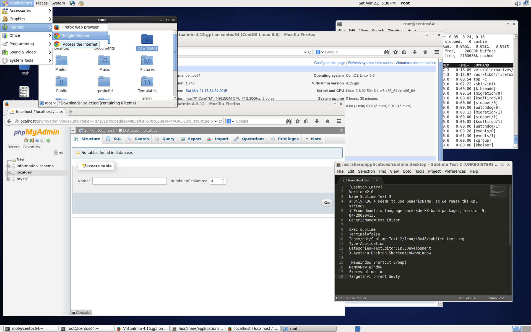
Task: Click the volume icon in the top panel
Action: click(517, 3)
